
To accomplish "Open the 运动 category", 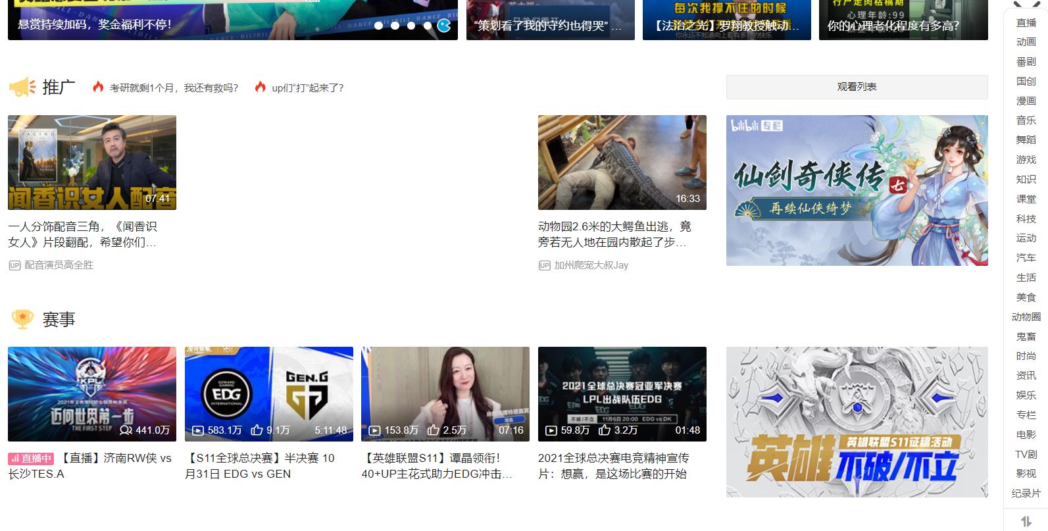I will coord(1026,238).
